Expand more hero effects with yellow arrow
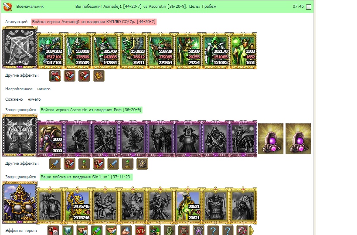357x235 pixels. (x=252, y=231)
